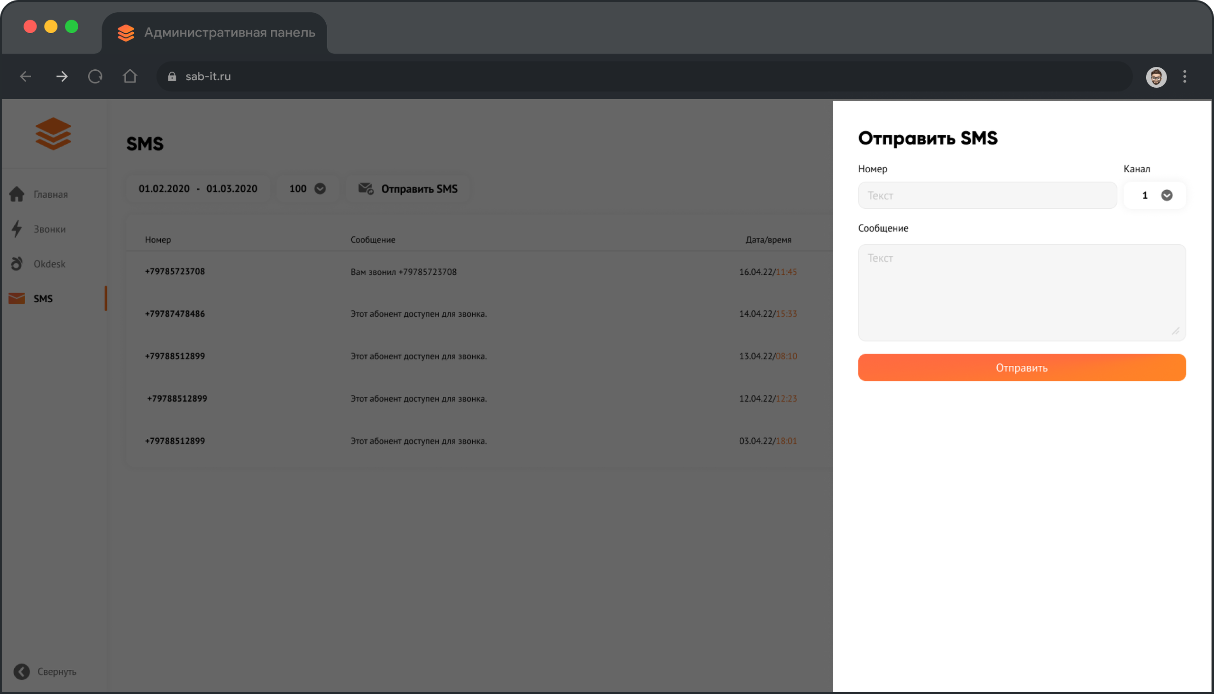Viewport: 1214px width, 694px height.
Task: Open the 01.02.2020 - 01.03.2020 date range picker
Action: (x=198, y=189)
